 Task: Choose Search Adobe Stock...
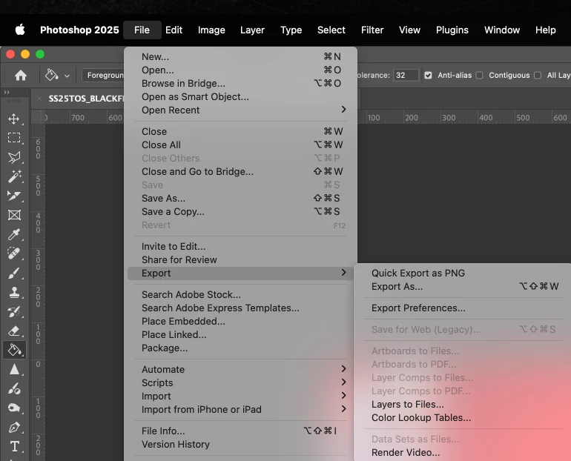pyautogui.click(x=240, y=295)
